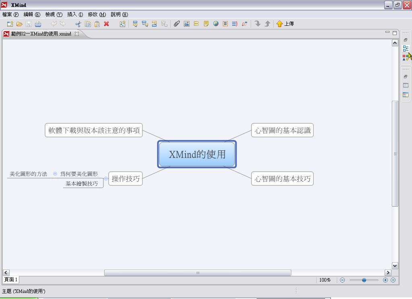Image resolution: width=412 pixels, height=299 pixels.
Task: Select subtopic 基本繪製技巧
Action: click(82, 183)
